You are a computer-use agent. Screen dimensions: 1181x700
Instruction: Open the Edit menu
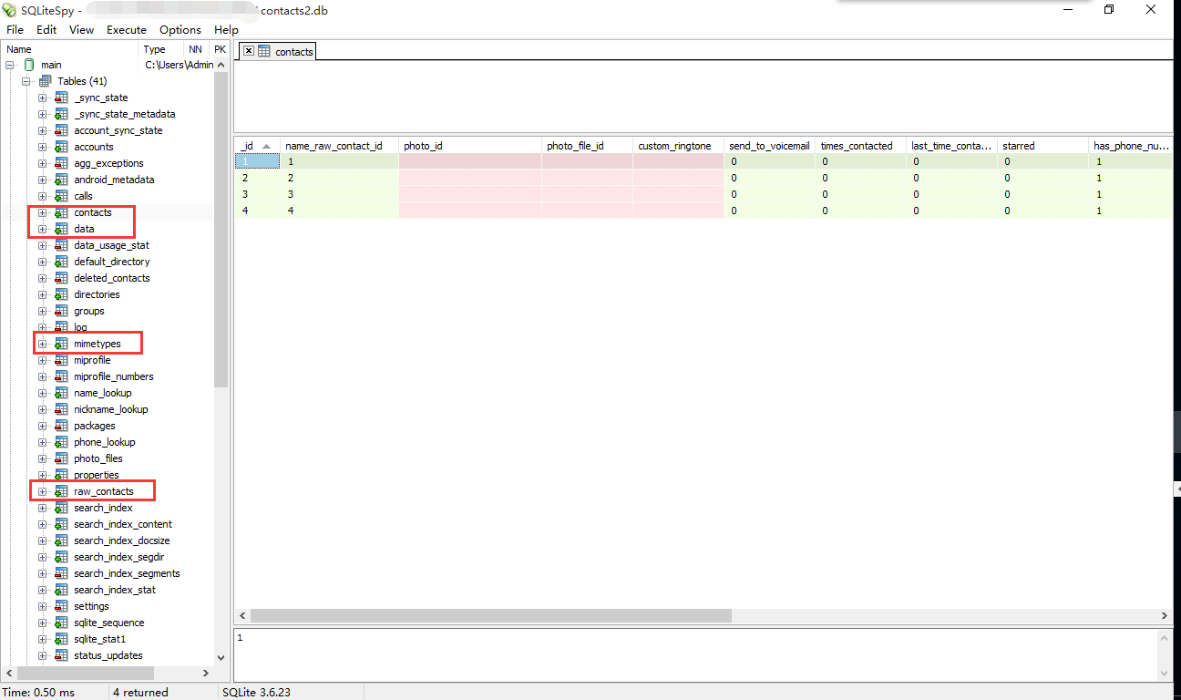point(46,30)
